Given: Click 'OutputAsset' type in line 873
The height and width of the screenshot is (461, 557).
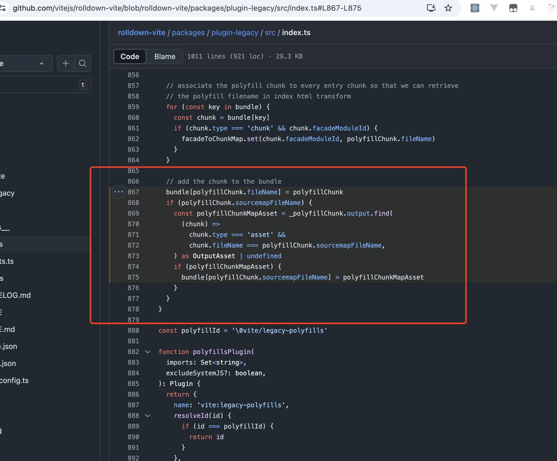Looking at the screenshot, I should click(214, 256).
